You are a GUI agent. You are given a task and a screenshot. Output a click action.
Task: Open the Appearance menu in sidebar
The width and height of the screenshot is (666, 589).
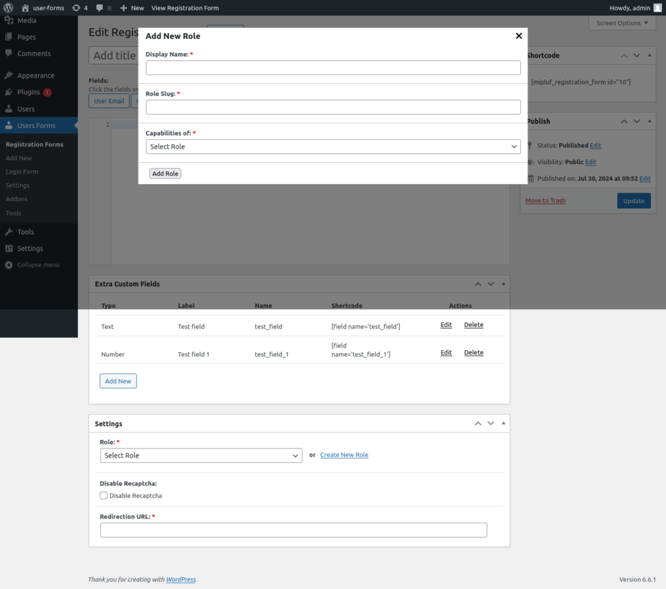pyautogui.click(x=35, y=75)
